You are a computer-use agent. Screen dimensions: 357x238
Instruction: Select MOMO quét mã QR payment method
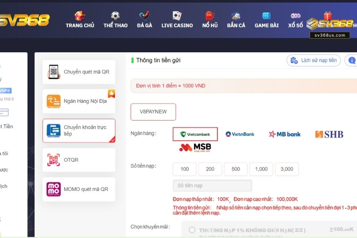79,189
